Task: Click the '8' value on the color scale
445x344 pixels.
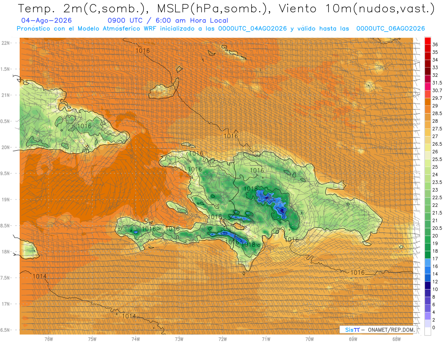Action: pos(434,297)
